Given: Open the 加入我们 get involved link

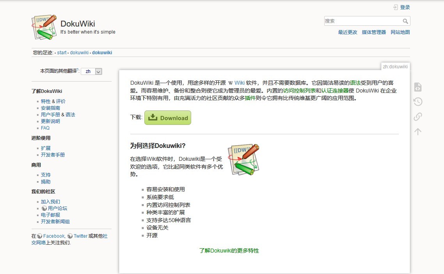Looking at the screenshot, I should (50, 202).
